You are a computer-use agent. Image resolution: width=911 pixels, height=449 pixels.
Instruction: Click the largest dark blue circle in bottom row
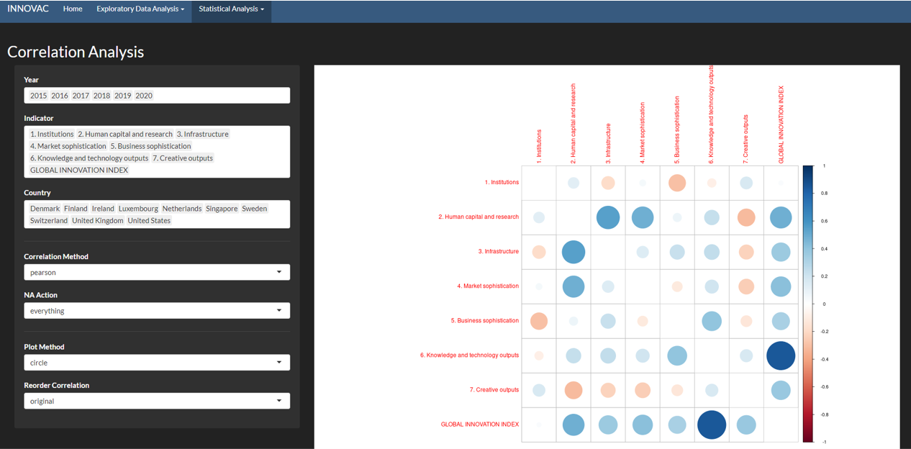tap(711, 425)
